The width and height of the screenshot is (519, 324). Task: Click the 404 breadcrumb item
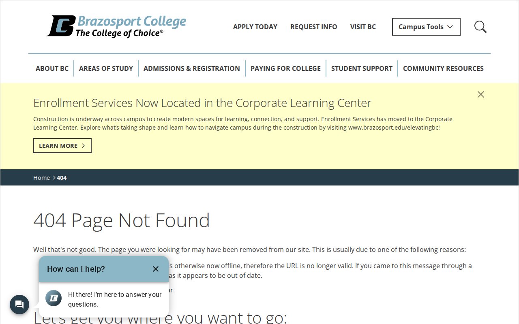[62, 178]
